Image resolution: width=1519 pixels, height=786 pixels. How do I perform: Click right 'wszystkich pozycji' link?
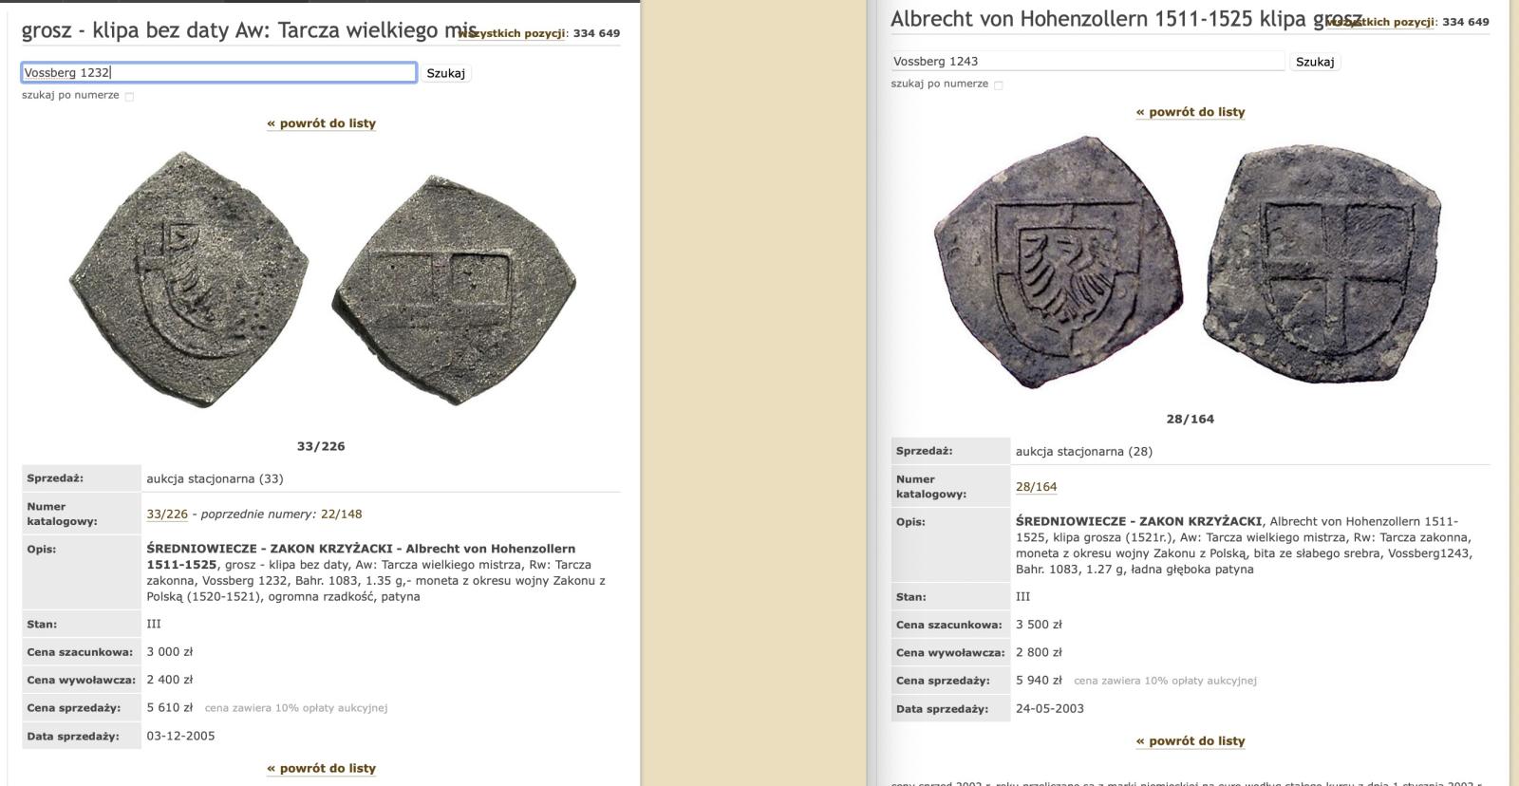pyautogui.click(x=1380, y=22)
